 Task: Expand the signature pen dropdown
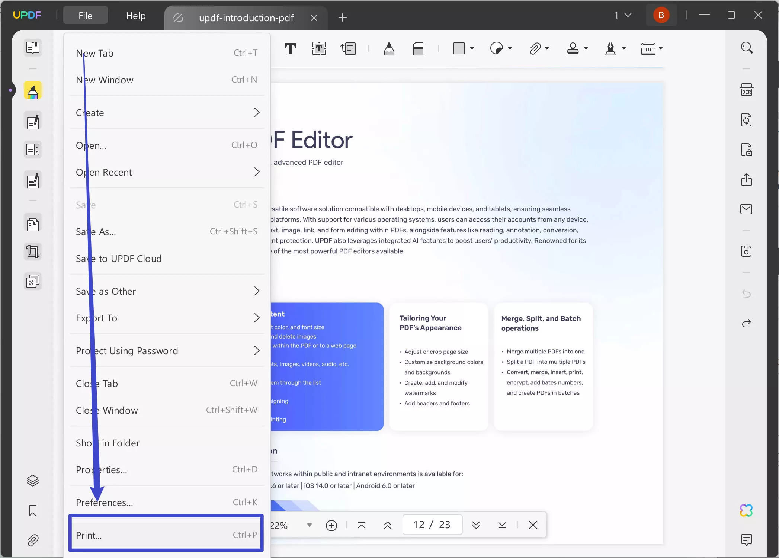[x=624, y=48]
